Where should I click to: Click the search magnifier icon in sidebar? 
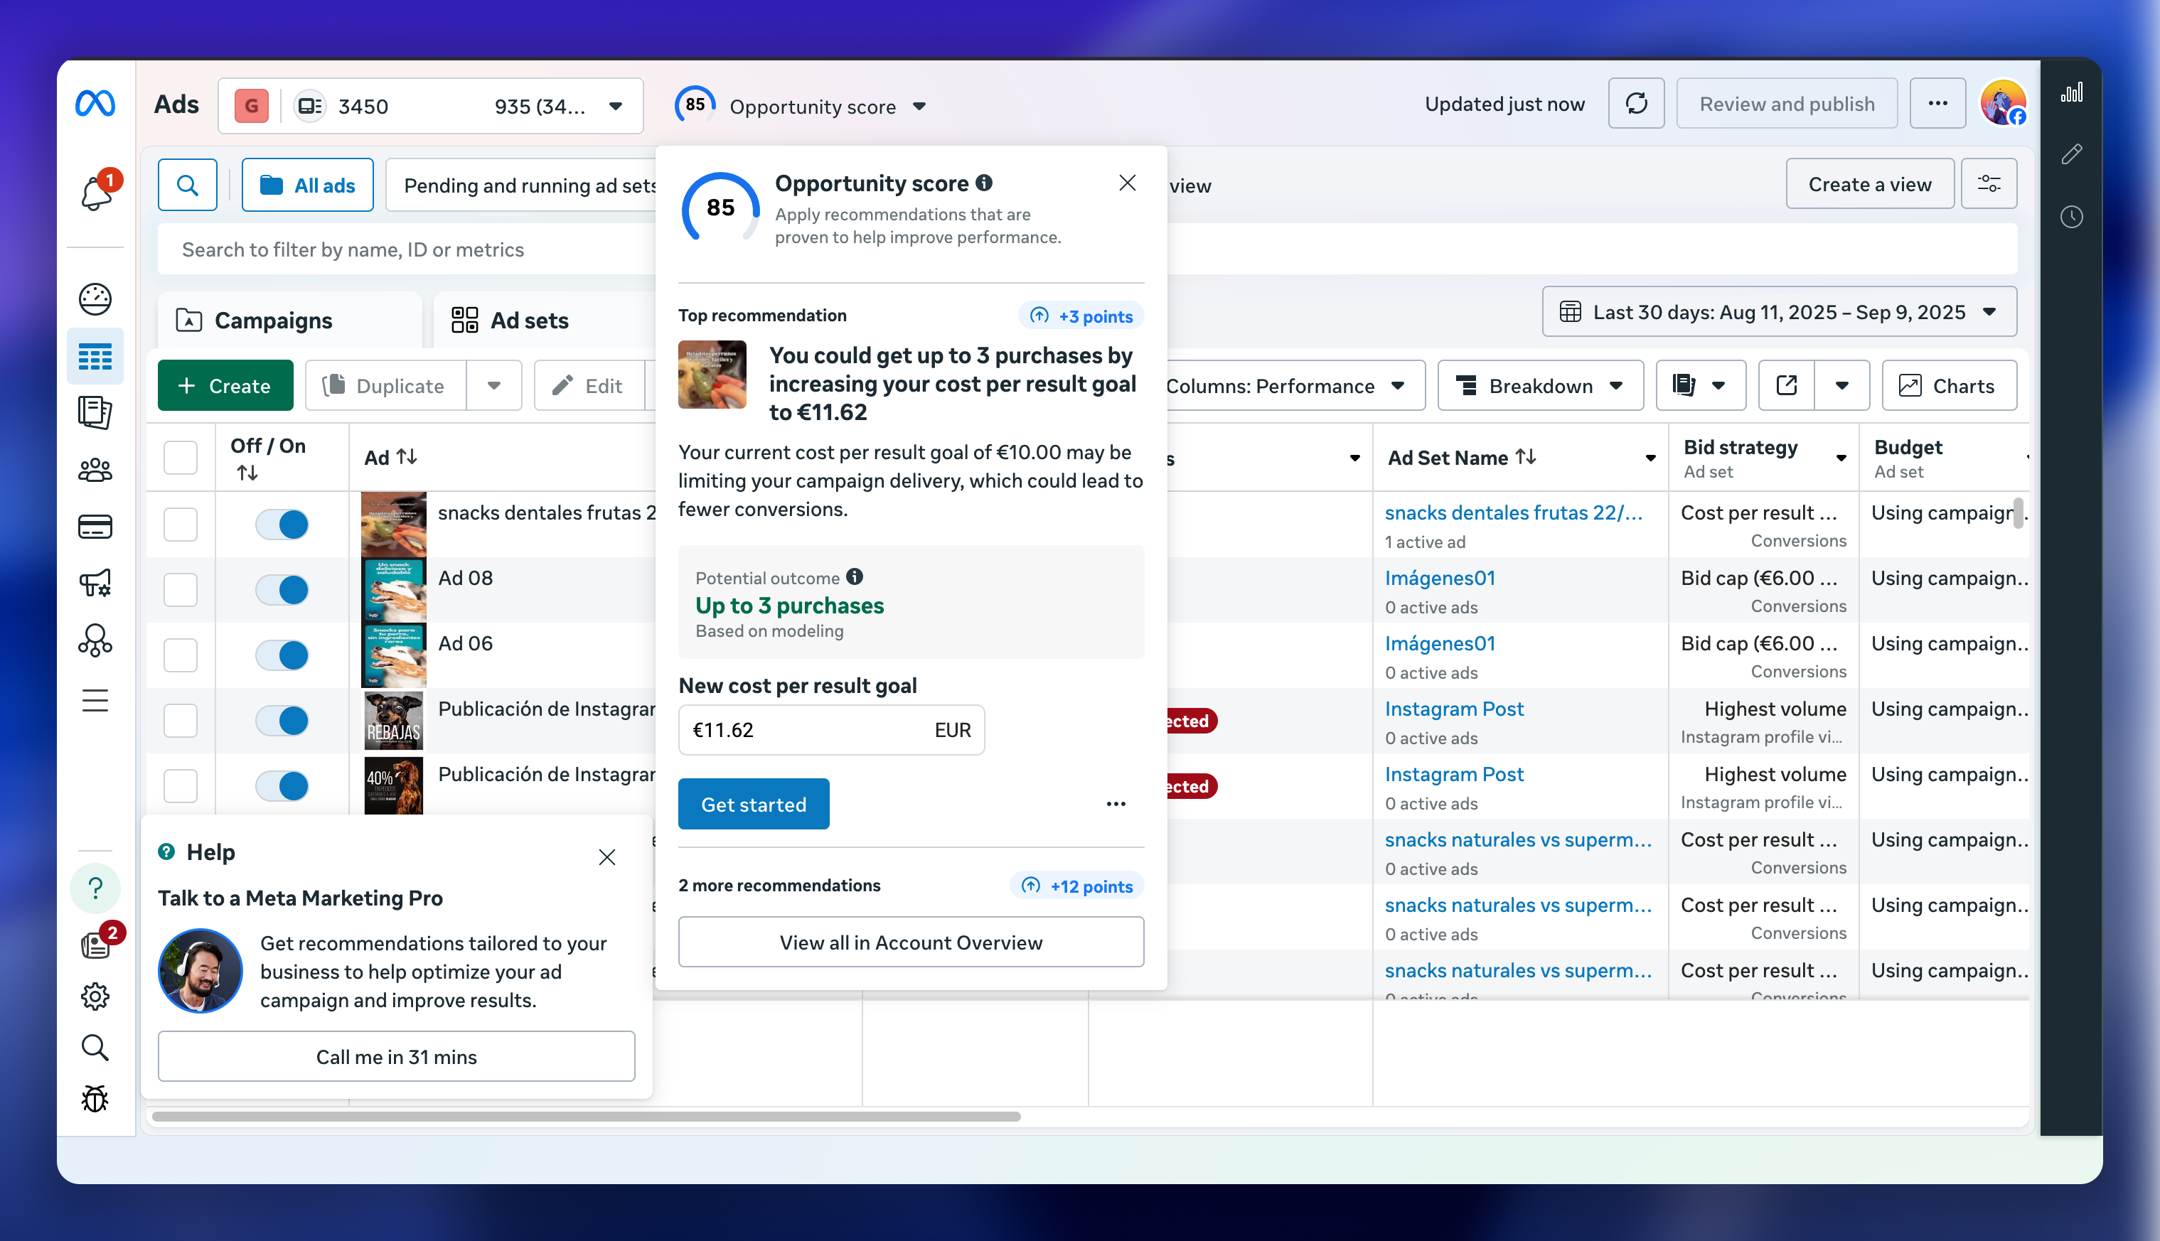tap(95, 1048)
